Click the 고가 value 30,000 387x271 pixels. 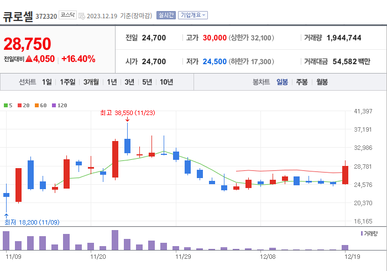(215, 38)
